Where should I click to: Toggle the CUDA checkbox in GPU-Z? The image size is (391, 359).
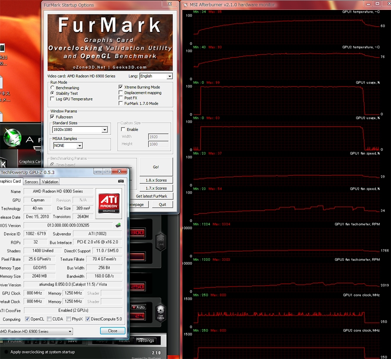point(49,319)
